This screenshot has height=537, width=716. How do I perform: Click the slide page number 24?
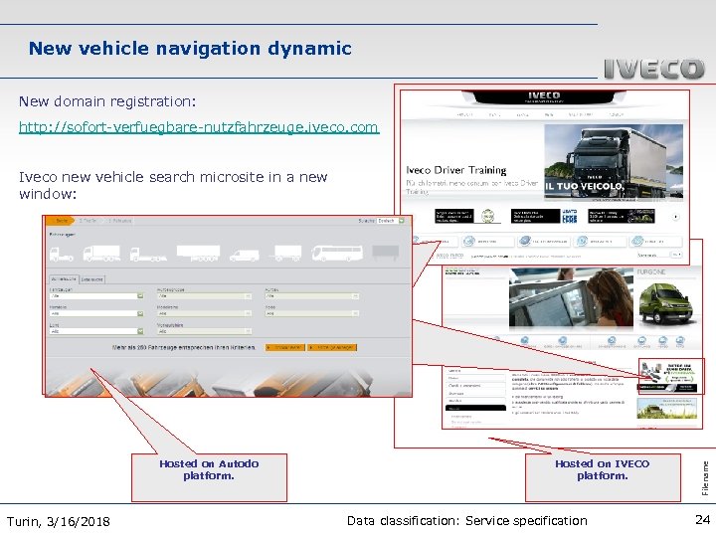702,520
